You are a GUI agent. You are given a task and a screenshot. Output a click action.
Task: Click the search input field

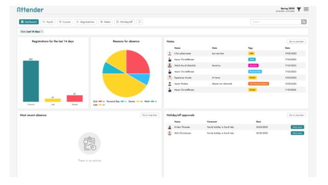pyautogui.click(x=276, y=22)
